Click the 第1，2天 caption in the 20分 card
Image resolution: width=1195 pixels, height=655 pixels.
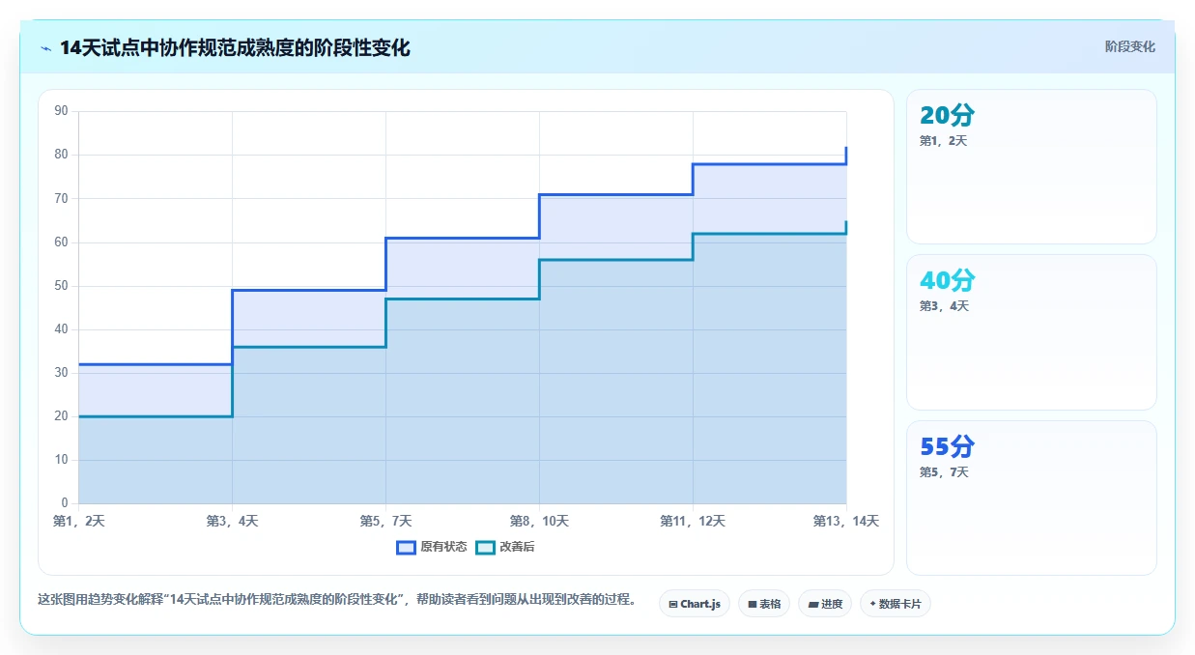pos(944,141)
